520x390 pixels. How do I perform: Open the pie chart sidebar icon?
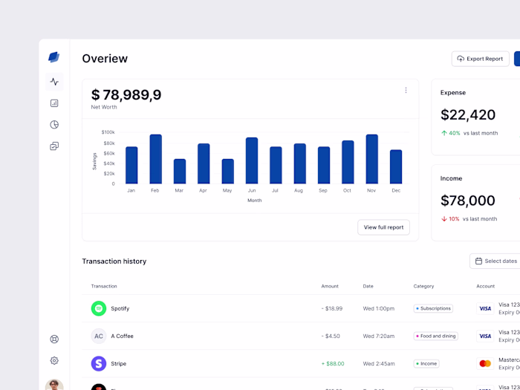tap(54, 125)
